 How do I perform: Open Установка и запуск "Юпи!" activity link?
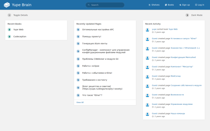click(184, 38)
